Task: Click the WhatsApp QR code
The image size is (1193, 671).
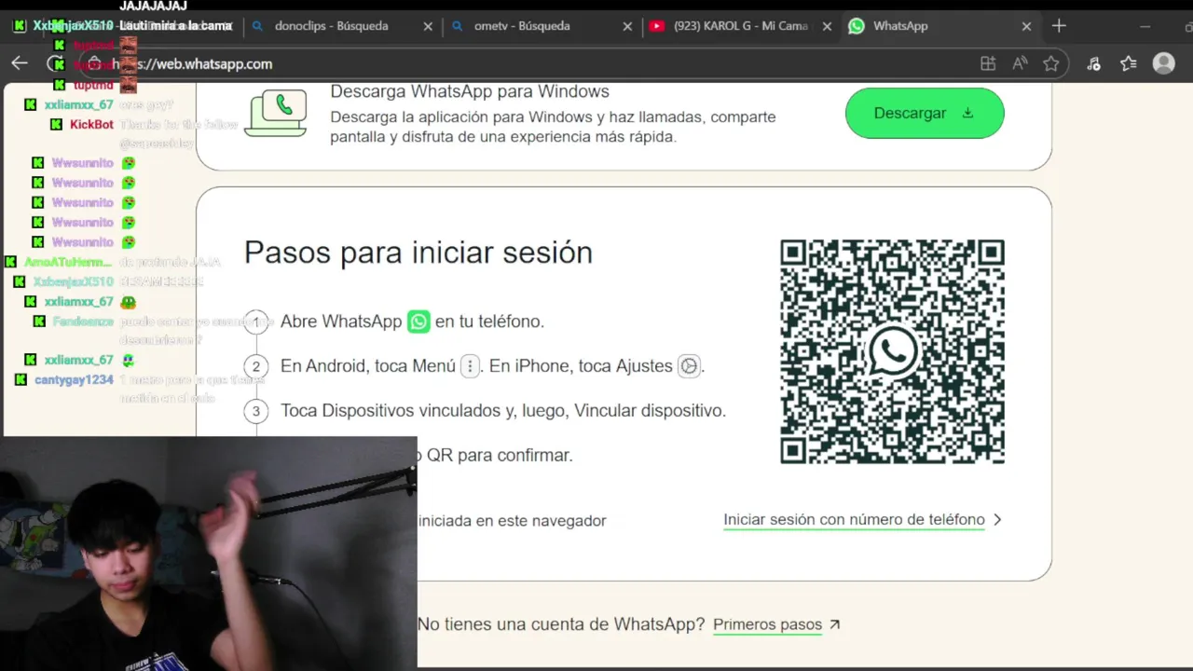Action: coord(892,351)
